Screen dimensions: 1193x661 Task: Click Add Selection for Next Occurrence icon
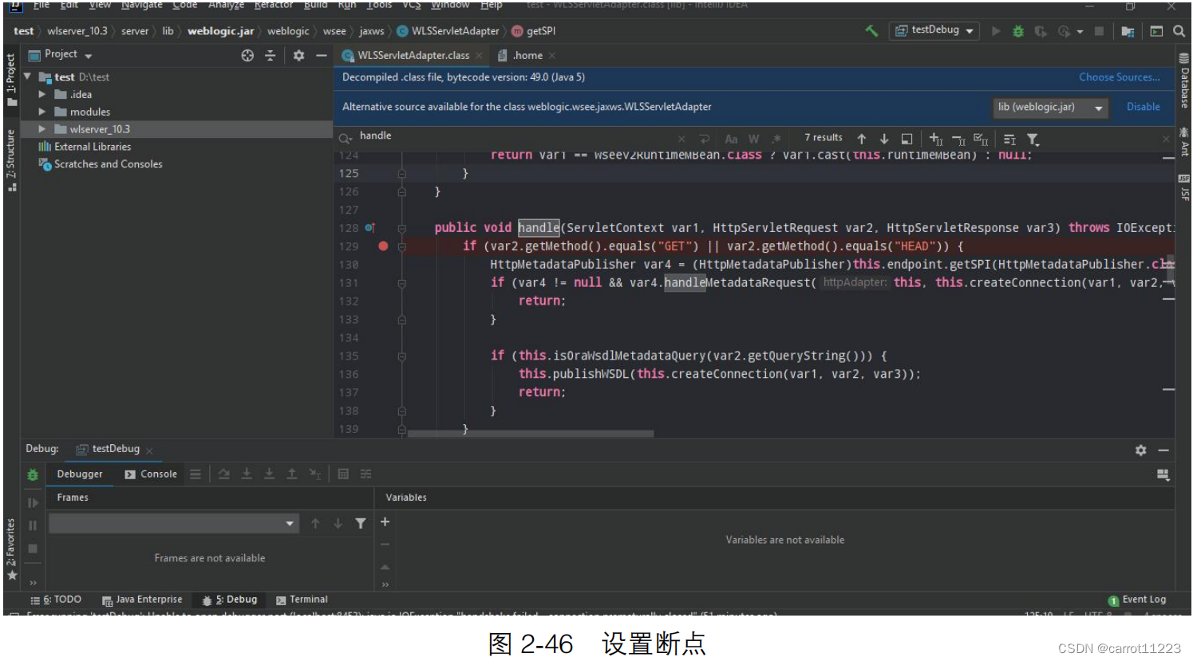tap(936, 139)
